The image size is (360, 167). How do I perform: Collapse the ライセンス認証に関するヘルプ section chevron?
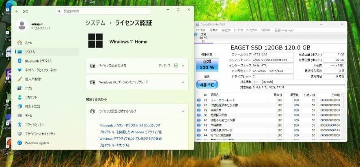coord(183,111)
